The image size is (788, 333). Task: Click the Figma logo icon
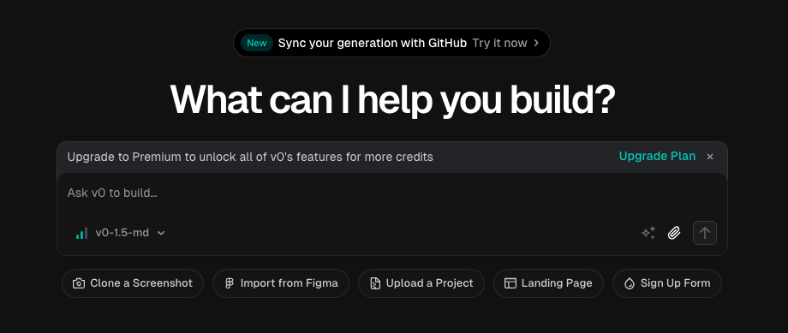click(230, 283)
